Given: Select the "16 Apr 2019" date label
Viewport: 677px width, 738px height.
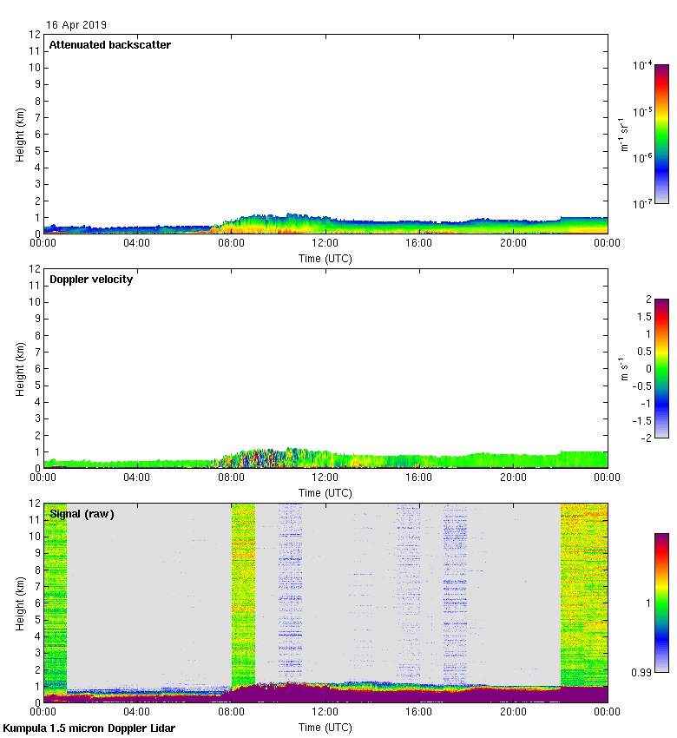Looking at the screenshot, I should 76,25.
